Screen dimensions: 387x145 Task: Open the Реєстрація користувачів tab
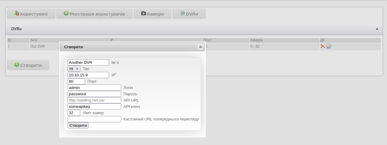[x=94, y=14]
